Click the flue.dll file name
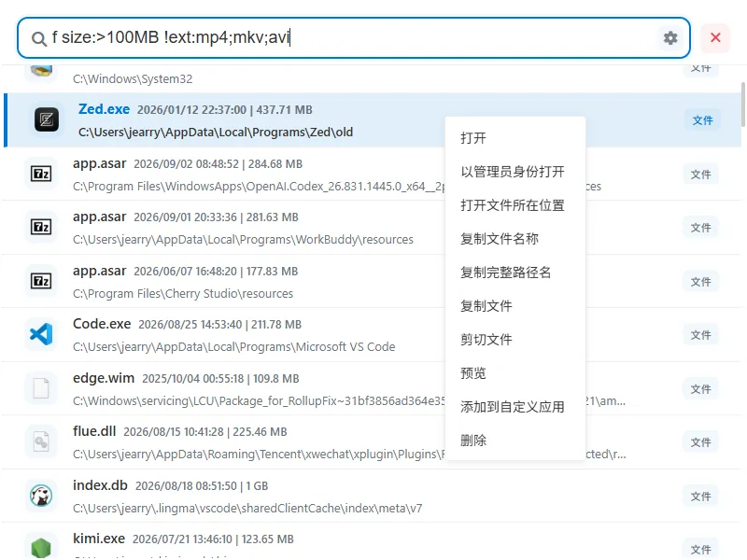 point(94,431)
